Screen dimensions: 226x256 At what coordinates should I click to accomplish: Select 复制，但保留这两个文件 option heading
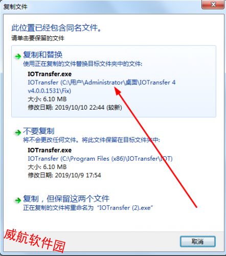tap(66, 199)
